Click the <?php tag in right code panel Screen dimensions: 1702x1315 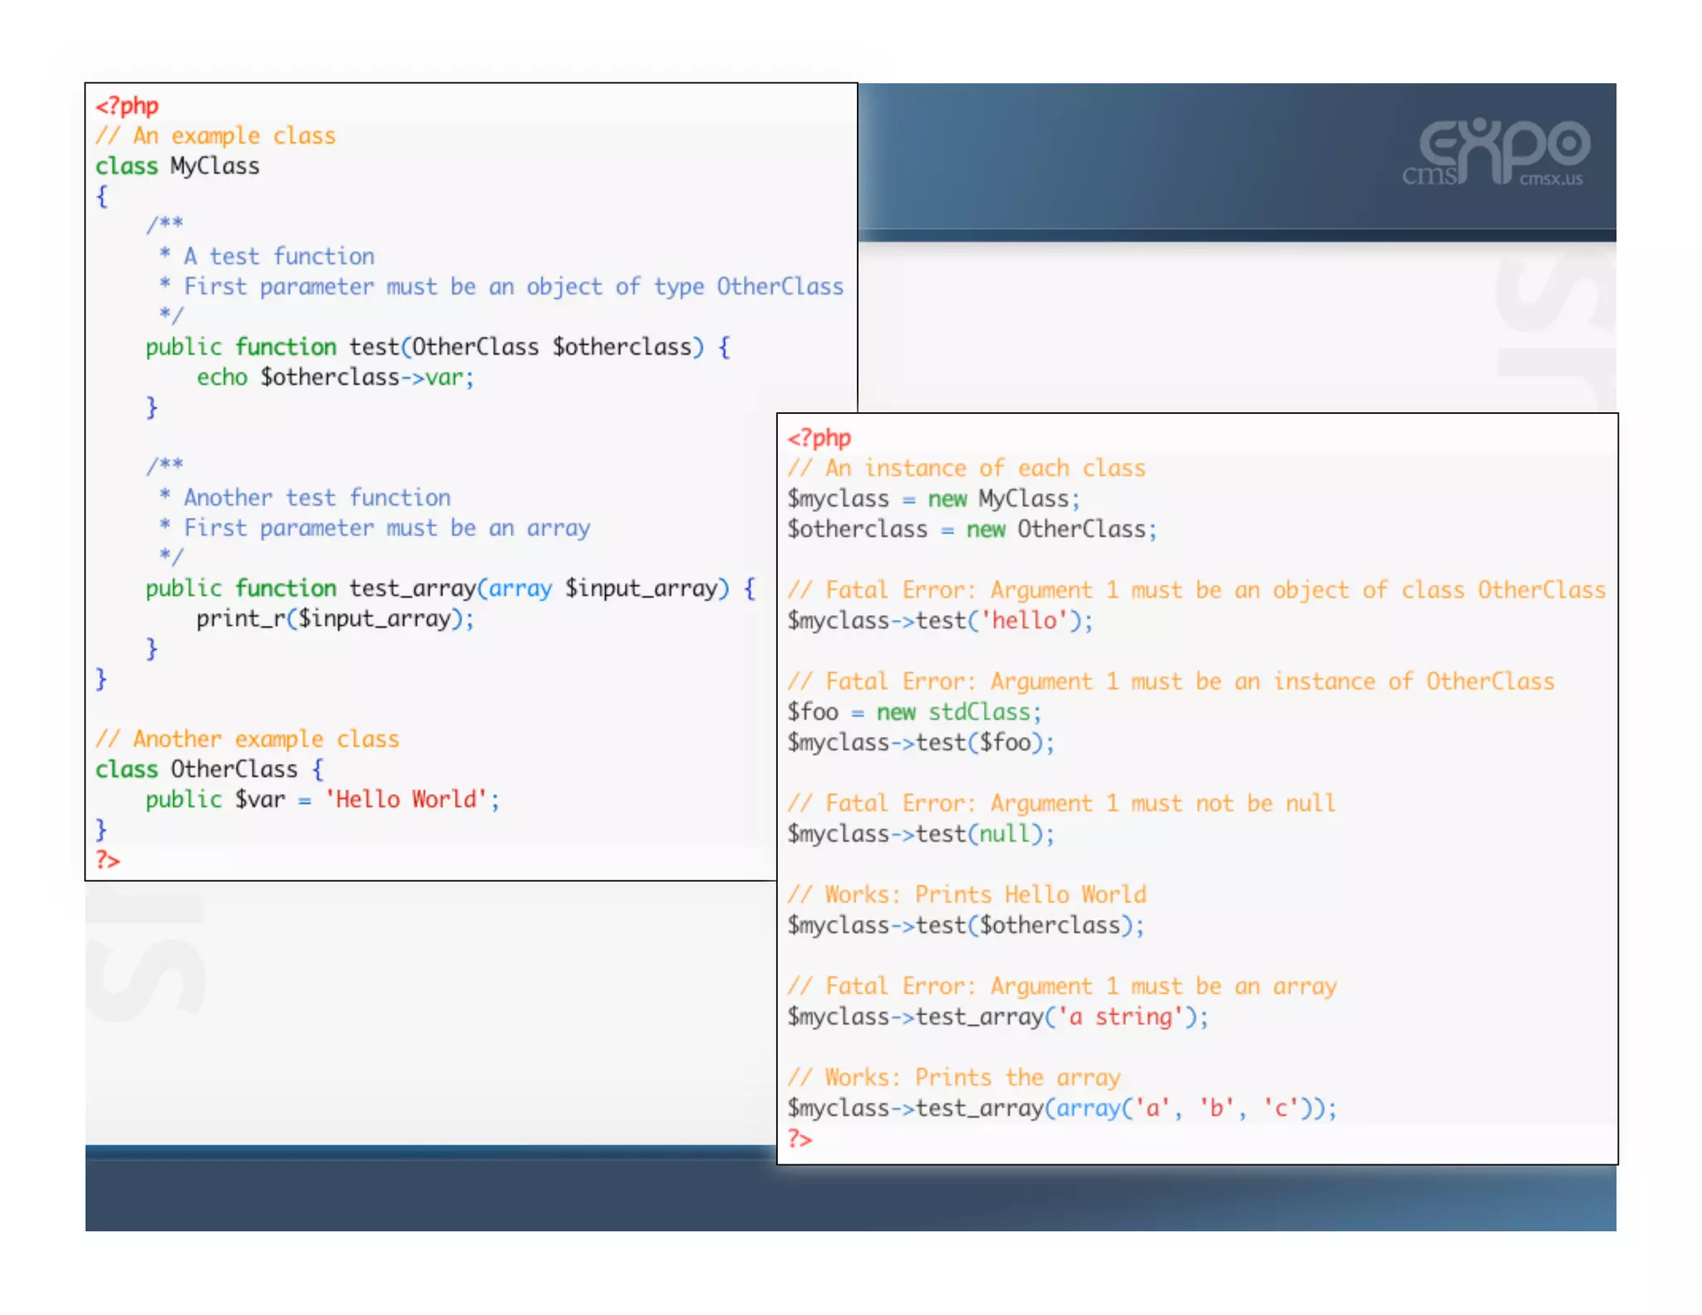[819, 438]
